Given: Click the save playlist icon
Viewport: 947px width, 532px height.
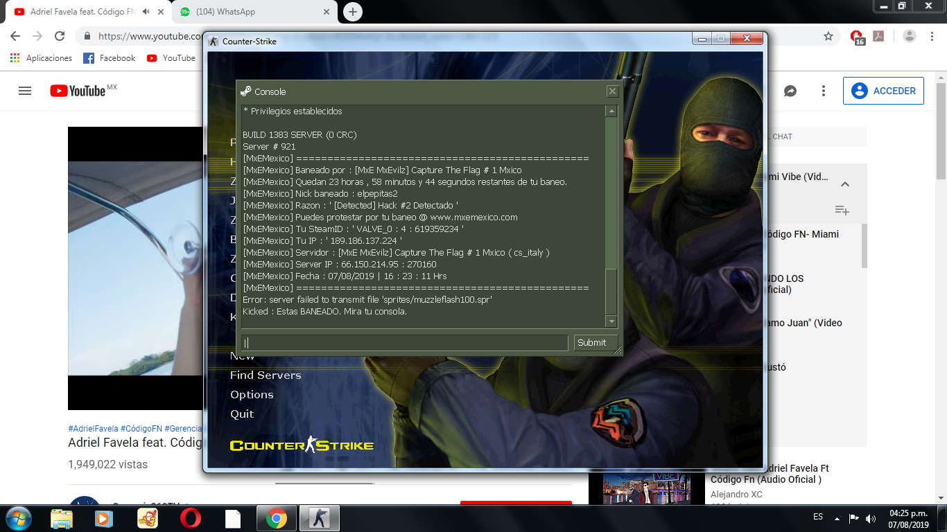Looking at the screenshot, I should tap(842, 210).
